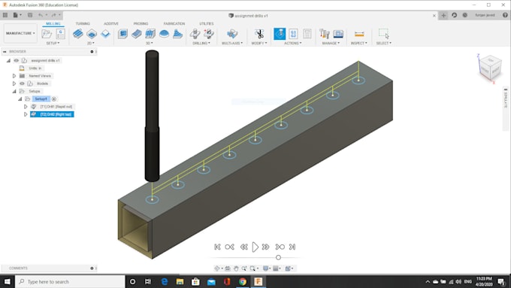Expand the [T1] Drill1 operation

(26, 107)
